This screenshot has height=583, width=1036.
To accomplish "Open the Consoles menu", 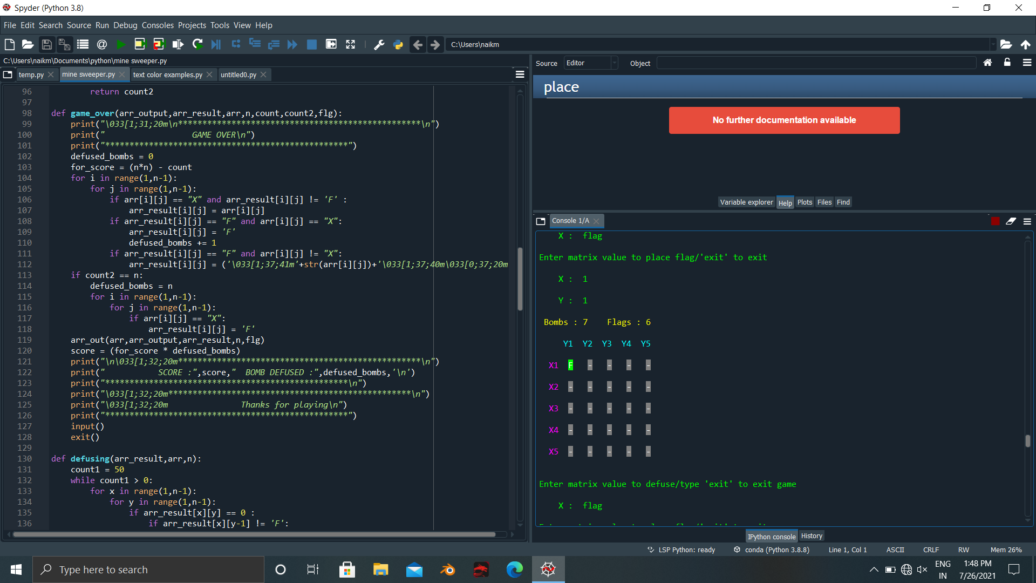I will click(157, 25).
